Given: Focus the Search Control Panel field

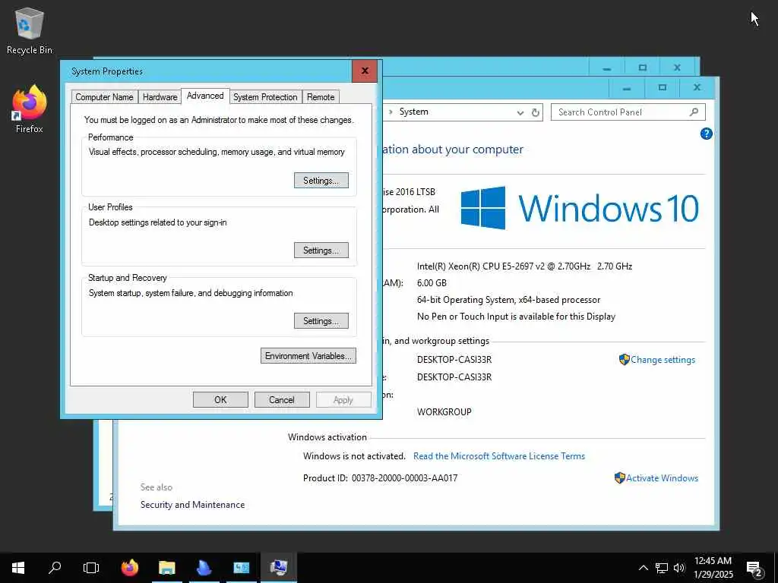Looking at the screenshot, I should tap(628, 112).
